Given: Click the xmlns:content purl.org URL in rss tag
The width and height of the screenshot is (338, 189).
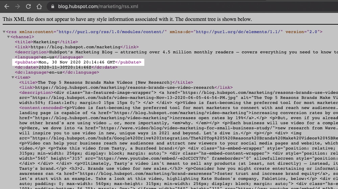Looking at the screenshot, I should point(111,32).
